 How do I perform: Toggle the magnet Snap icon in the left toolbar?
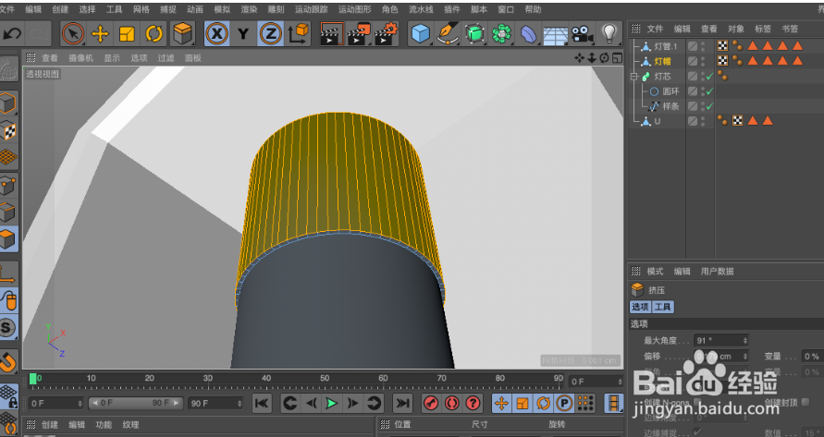[x=8, y=361]
